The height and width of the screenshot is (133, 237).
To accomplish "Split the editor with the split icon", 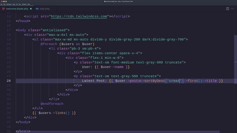I will pyautogui.click(x=227, y=9).
